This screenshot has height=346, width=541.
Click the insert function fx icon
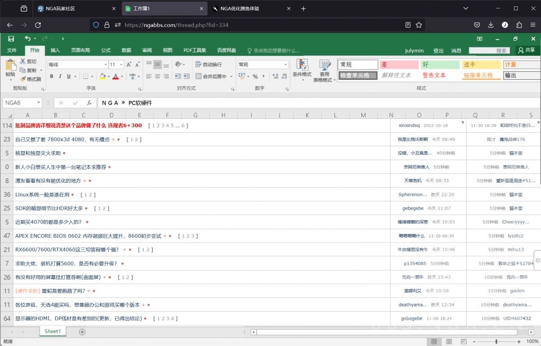pyautogui.click(x=89, y=103)
